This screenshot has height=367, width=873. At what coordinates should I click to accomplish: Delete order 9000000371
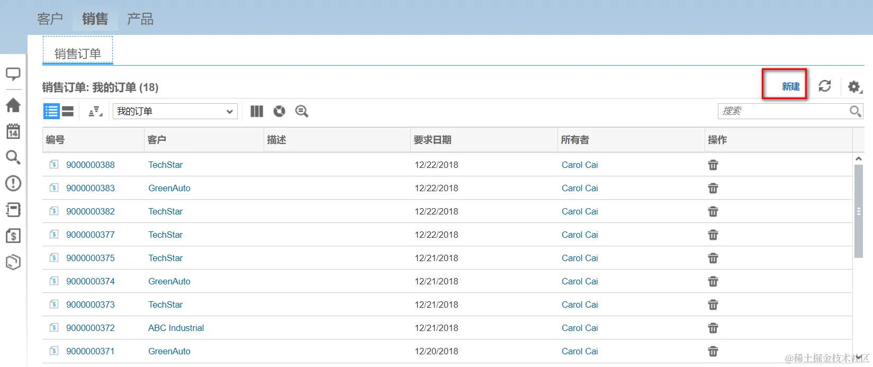[713, 351]
